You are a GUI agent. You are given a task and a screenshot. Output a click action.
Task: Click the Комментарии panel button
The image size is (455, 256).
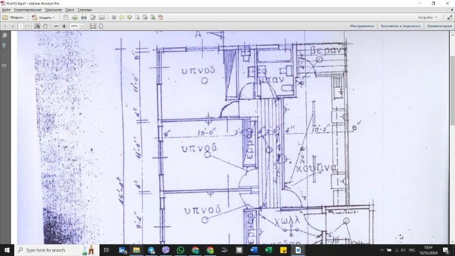coord(439,26)
